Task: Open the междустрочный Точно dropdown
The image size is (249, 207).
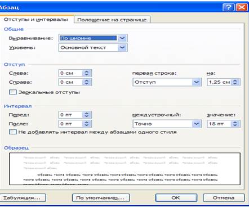Action: [x=167, y=124]
